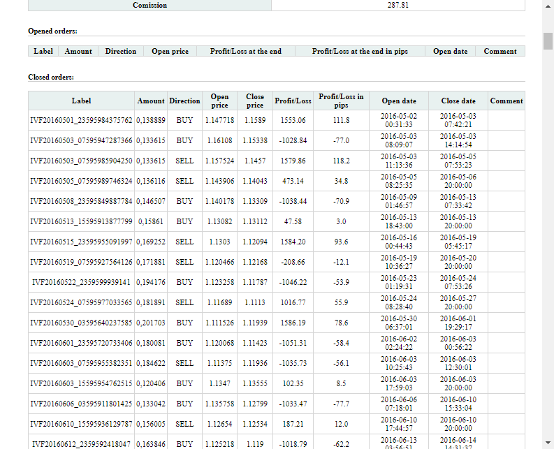Click the Open date header in Opened orders

click(x=450, y=51)
